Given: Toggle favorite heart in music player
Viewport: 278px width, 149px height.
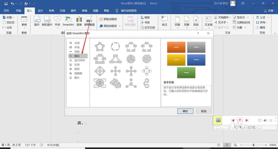Looking at the screenshot, I should pyautogui.click(x=260, y=120).
